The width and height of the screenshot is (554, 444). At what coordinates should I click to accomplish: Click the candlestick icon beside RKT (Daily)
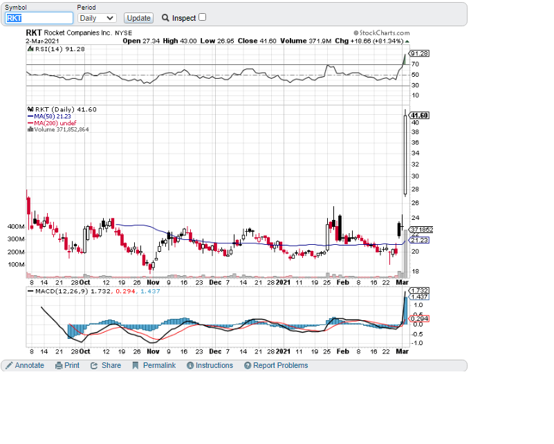pos(30,109)
